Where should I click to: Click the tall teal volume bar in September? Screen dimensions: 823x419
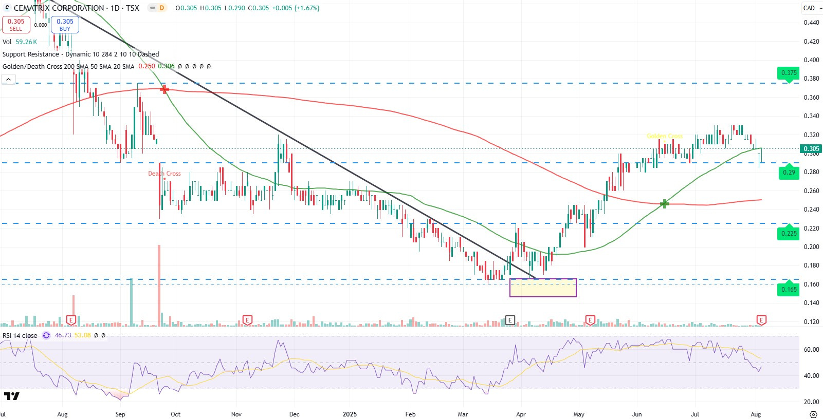pos(131,302)
